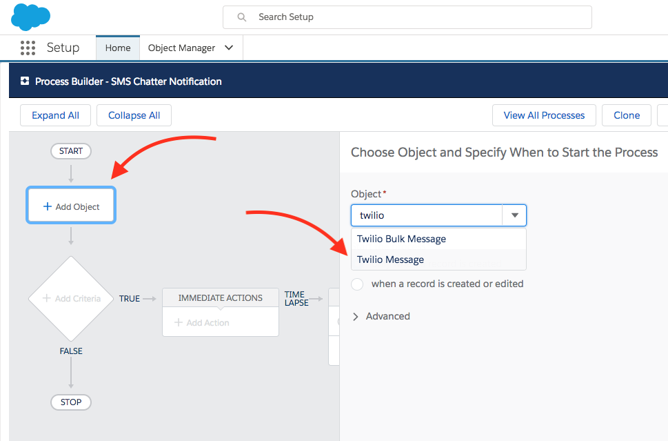The width and height of the screenshot is (668, 441).
Task: Open the Object Manager tab
Action: pos(181,47)
